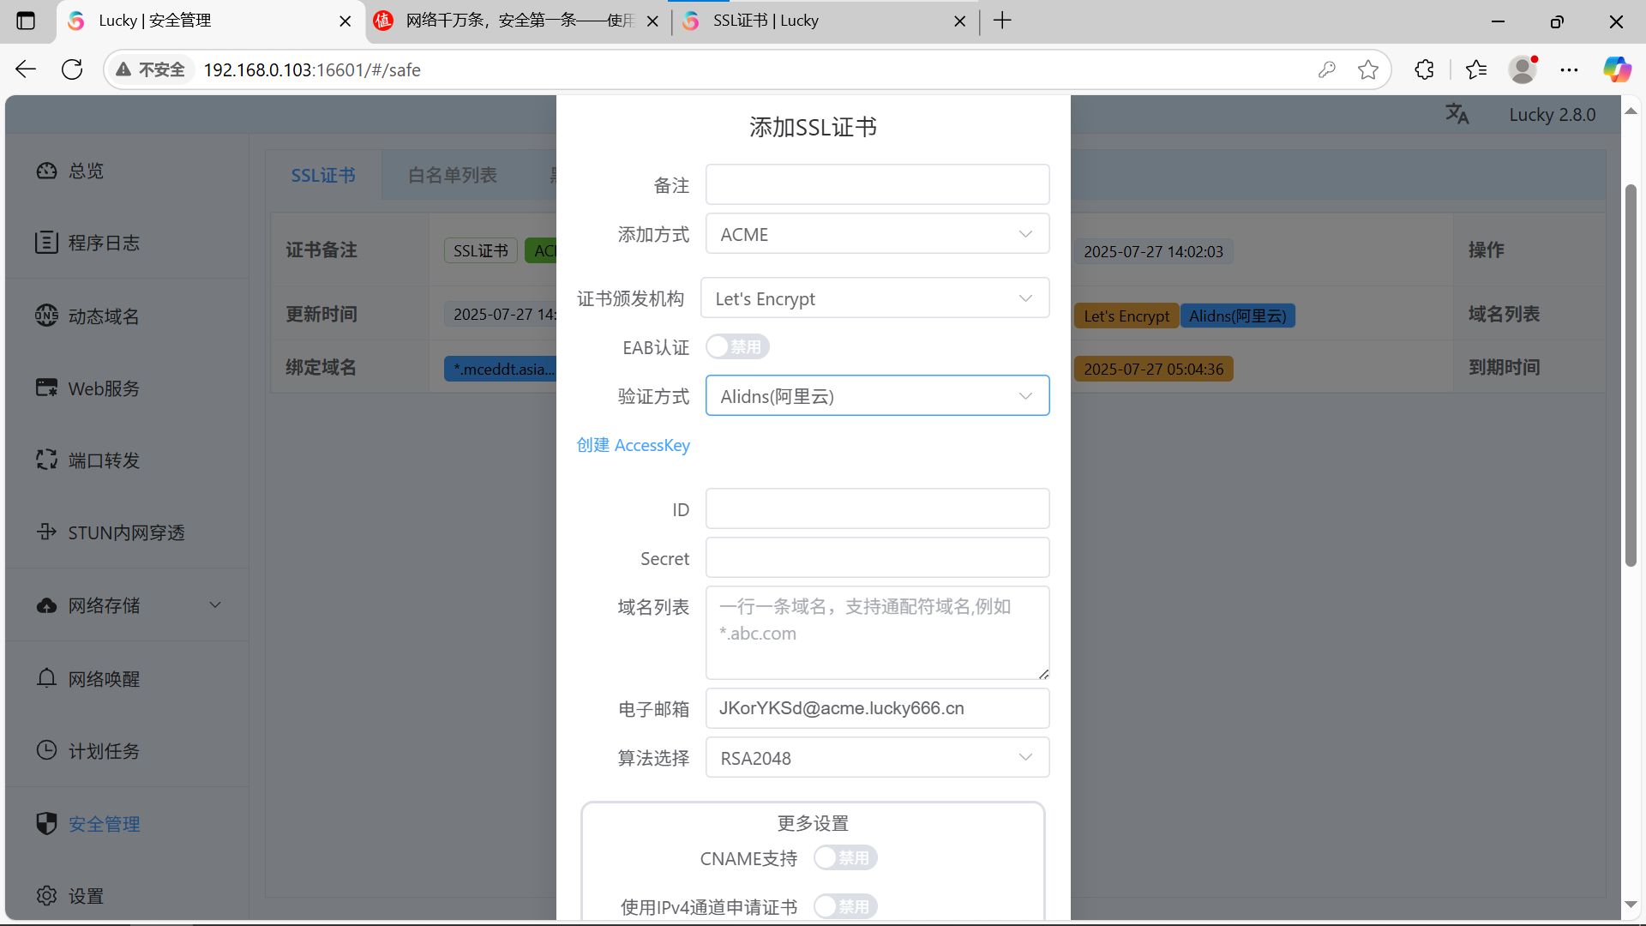Click the language translate icon

coord(1457,114)
